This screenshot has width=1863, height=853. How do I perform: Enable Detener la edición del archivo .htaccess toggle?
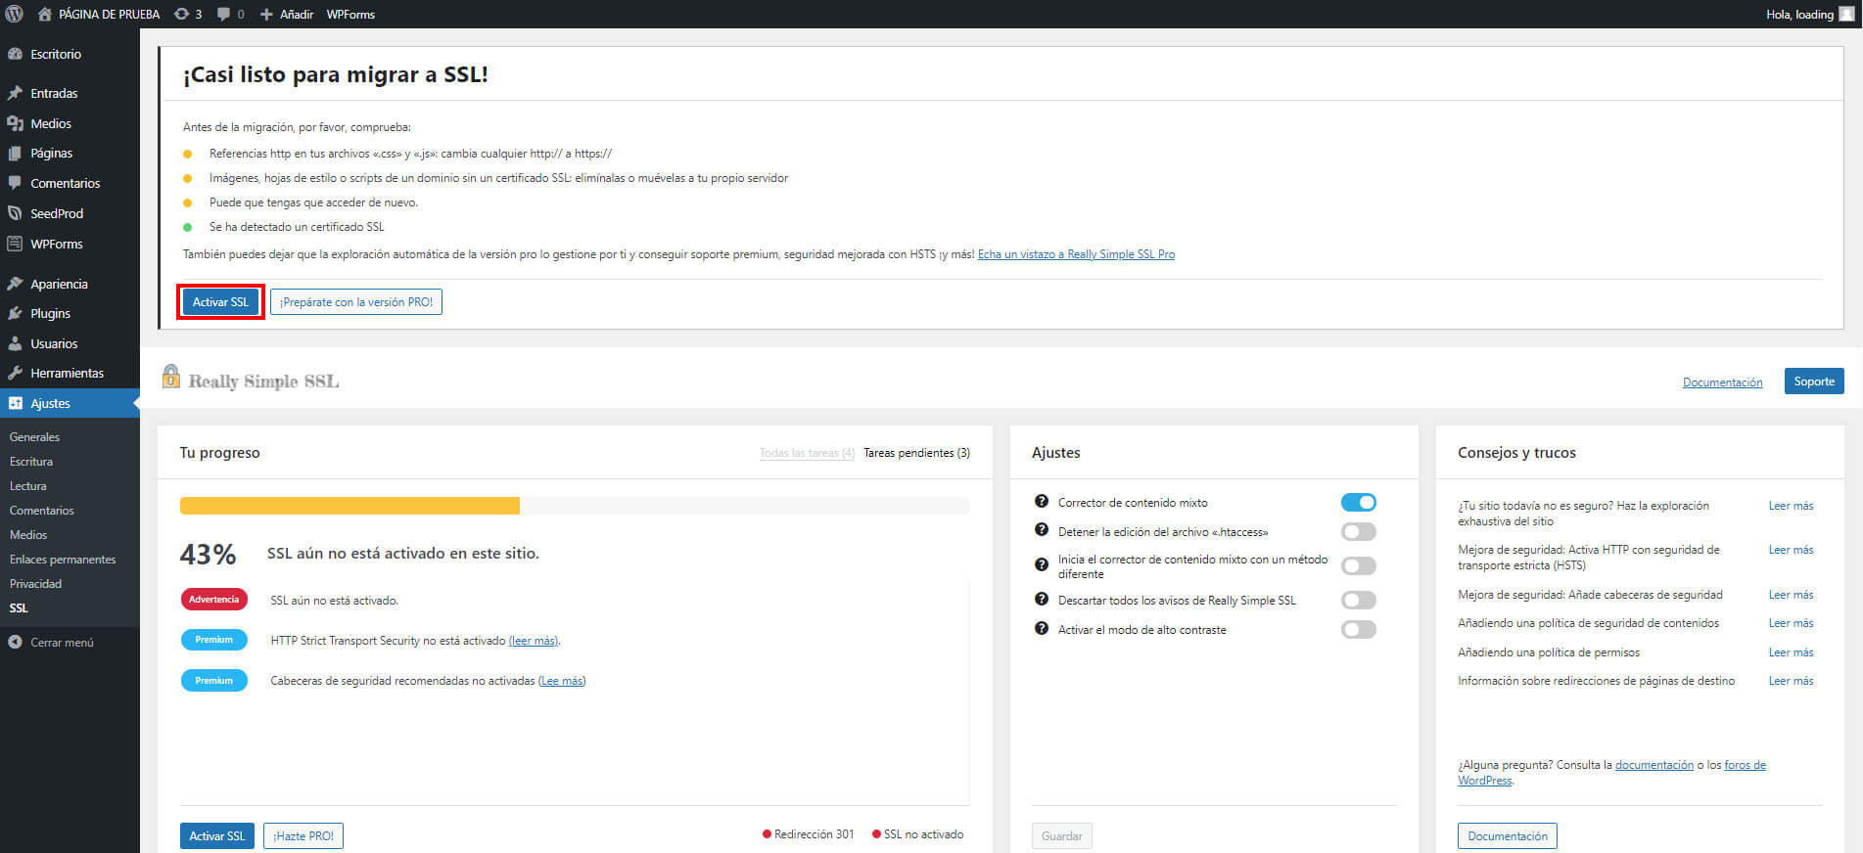[x=1358, y=531]
